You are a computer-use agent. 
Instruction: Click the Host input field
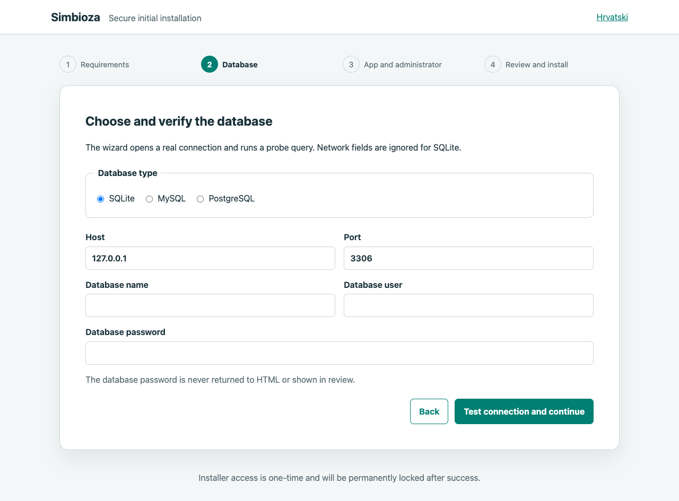point(210,258)
